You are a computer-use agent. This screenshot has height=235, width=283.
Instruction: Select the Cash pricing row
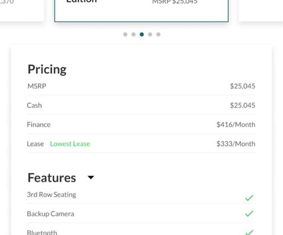pyautogui.click(x=141, y=105)
